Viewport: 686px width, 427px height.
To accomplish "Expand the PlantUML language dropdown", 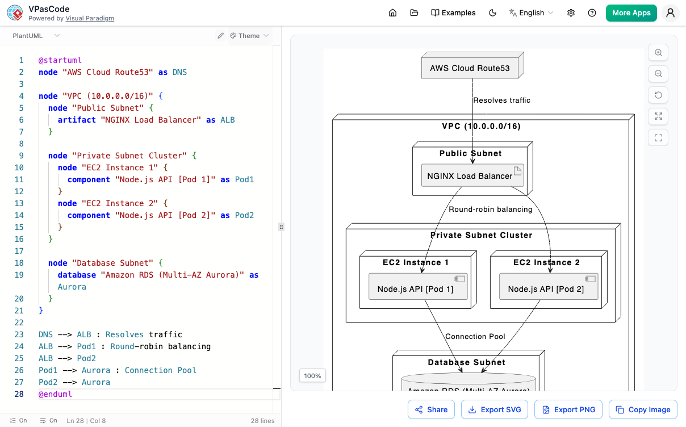I will (x=36, y=36).
